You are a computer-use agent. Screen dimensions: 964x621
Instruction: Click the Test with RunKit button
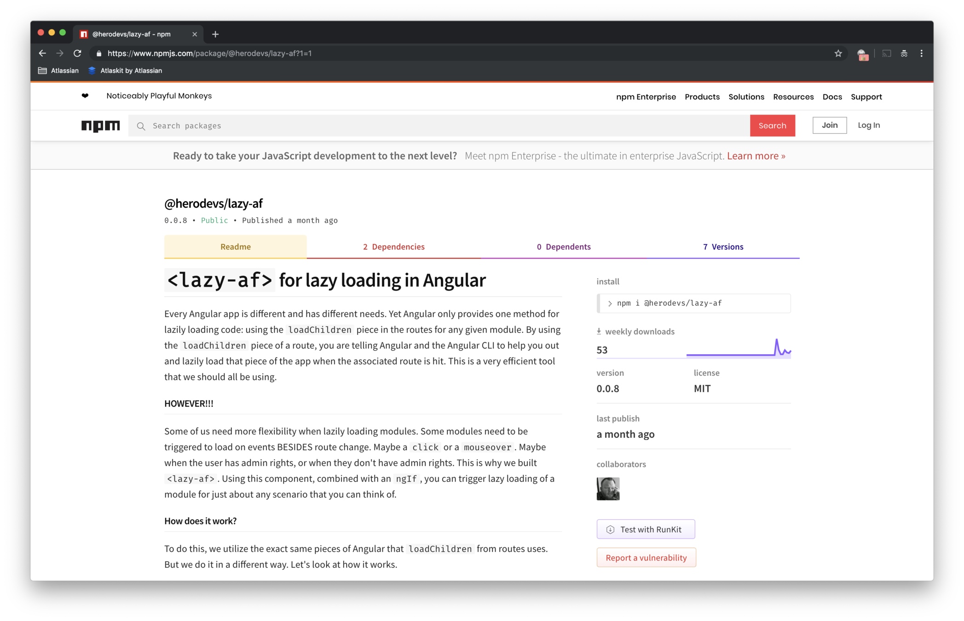(645, 529)
